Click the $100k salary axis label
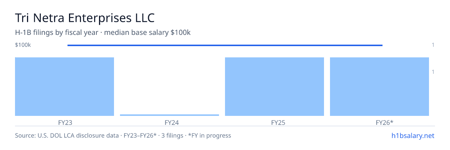Image resolution: width=450 pixels, height=150 pixels. pos(23,45)
